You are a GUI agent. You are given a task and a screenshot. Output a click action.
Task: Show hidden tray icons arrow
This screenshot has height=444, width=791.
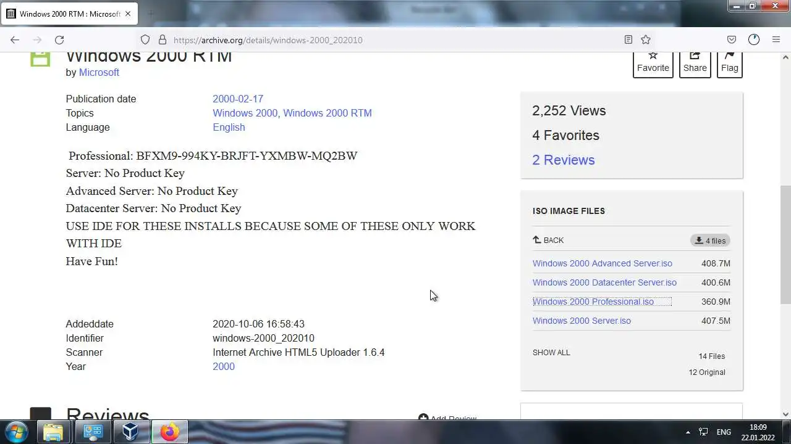pos(688,432)
